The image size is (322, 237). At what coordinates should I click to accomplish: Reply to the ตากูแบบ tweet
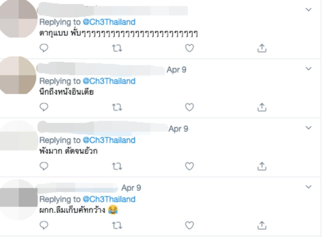click(44, 48)
